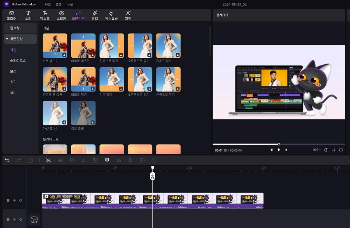The height and width of the screenshot is (228, 350).
Task: Select the 위로 올리기 transition thumbnail
Action: [x=55, y=46]
